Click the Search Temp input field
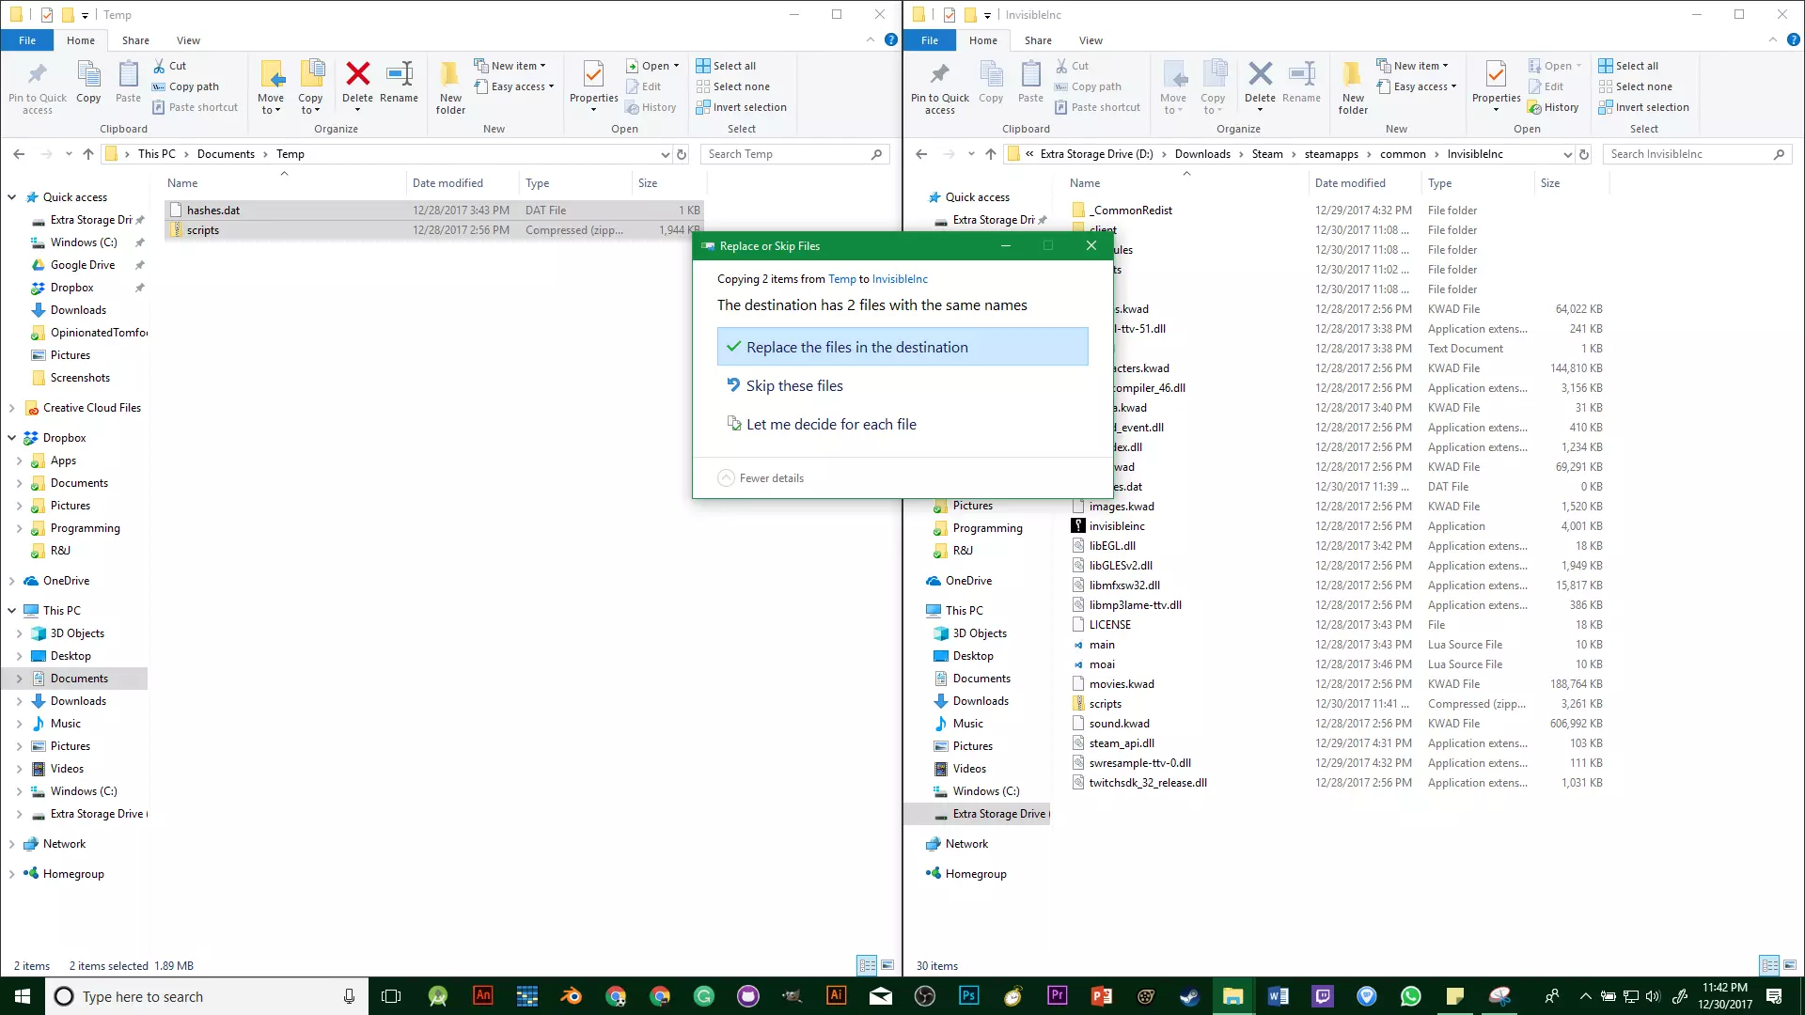1805x1015 pixels. pos(785,154)
